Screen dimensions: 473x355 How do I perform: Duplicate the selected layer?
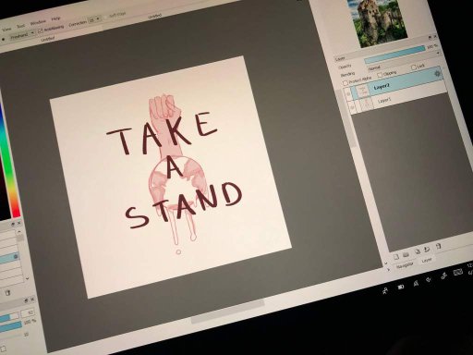click(x=418, y=251)
